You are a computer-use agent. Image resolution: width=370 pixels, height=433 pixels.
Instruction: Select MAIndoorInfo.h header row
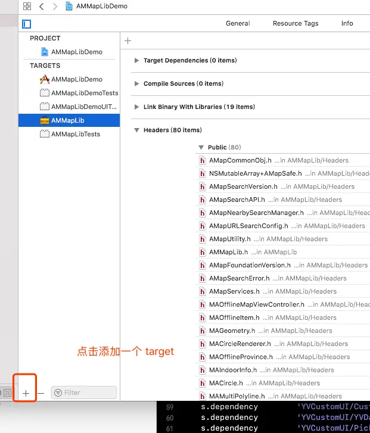[282, 370]
